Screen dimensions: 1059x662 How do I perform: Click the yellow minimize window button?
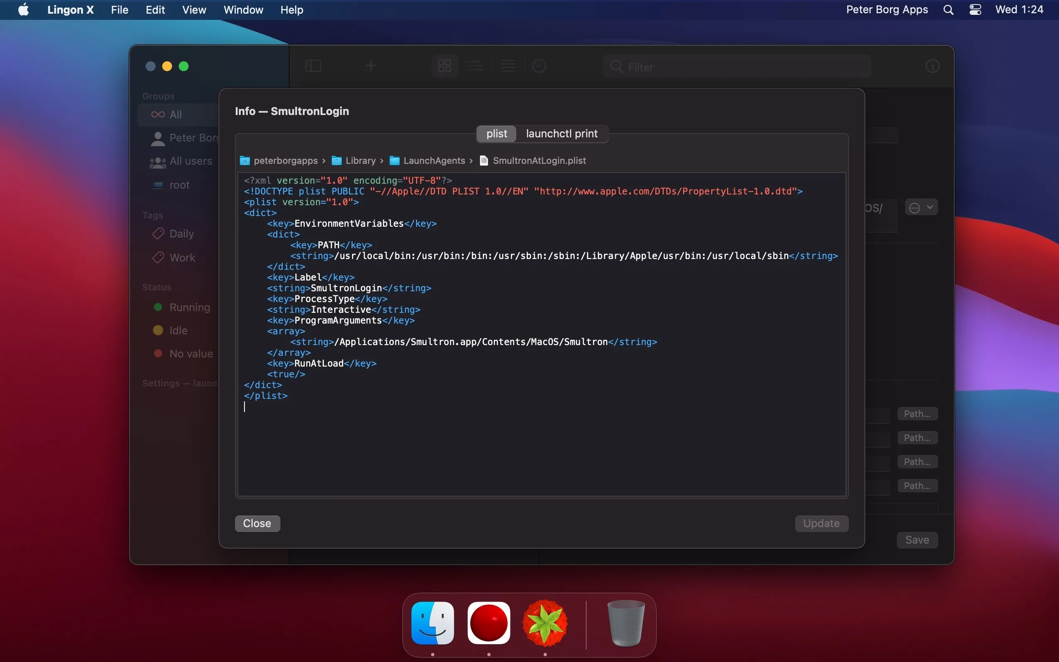pyautogui.click(x=167, y=66)
